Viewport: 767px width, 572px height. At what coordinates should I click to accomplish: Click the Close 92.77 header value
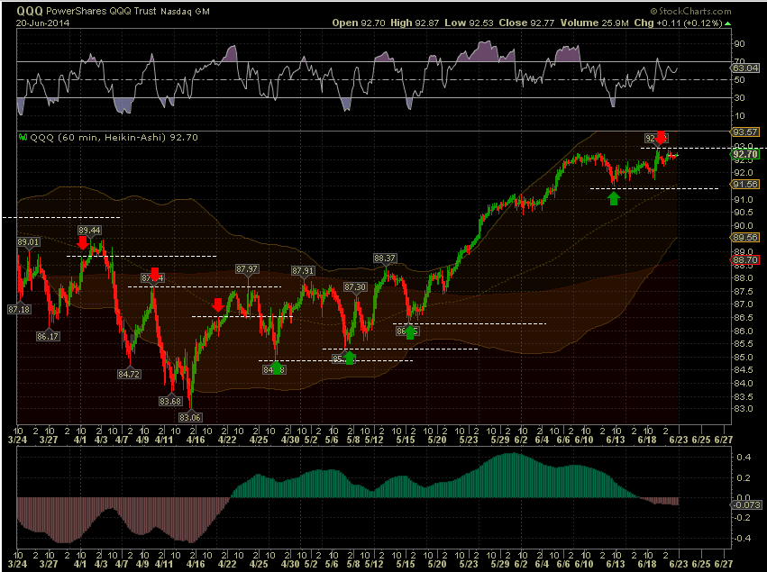[526, 23]
